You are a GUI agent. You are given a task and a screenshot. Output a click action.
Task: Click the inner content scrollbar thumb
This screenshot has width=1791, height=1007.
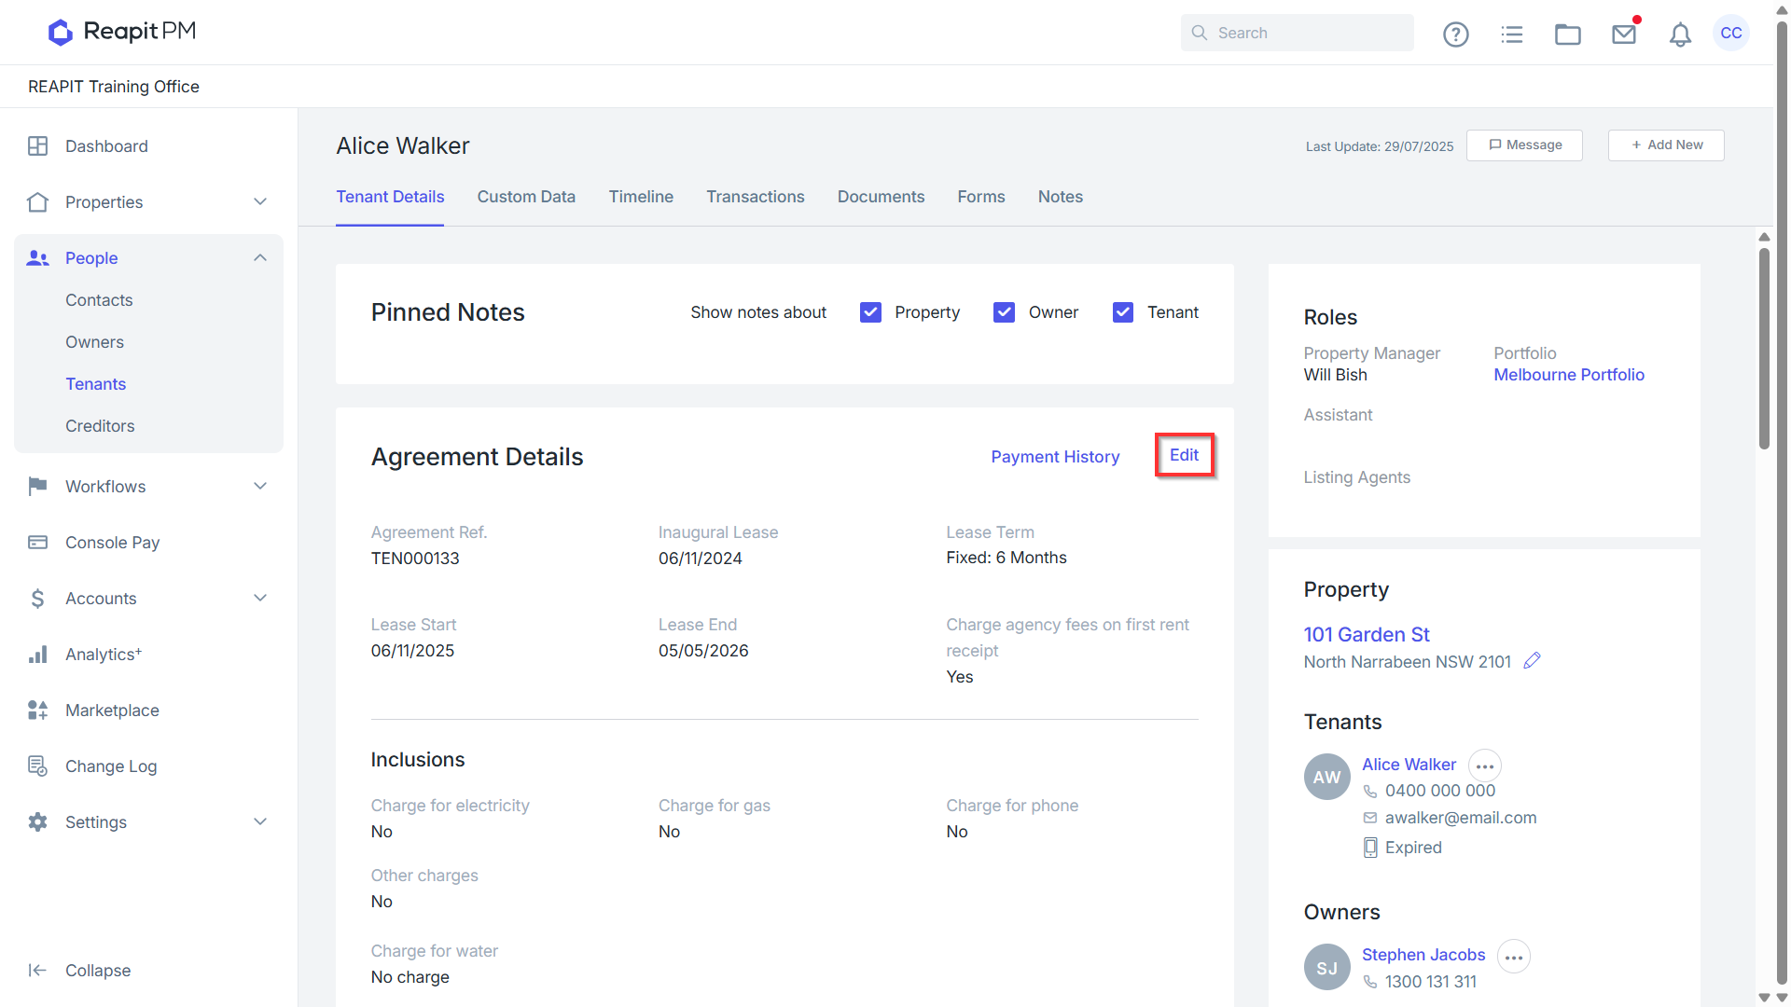tap(1764, 349)
